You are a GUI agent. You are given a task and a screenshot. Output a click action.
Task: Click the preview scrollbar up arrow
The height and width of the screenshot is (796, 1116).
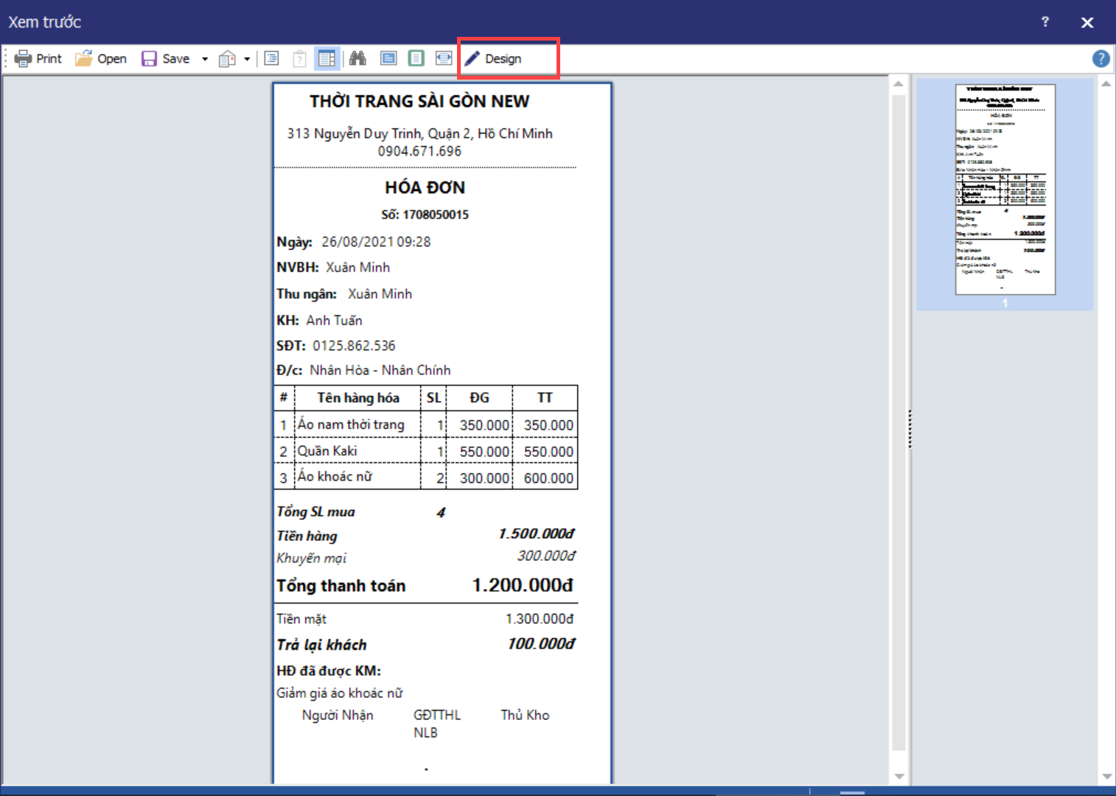[x=899, y=83]
